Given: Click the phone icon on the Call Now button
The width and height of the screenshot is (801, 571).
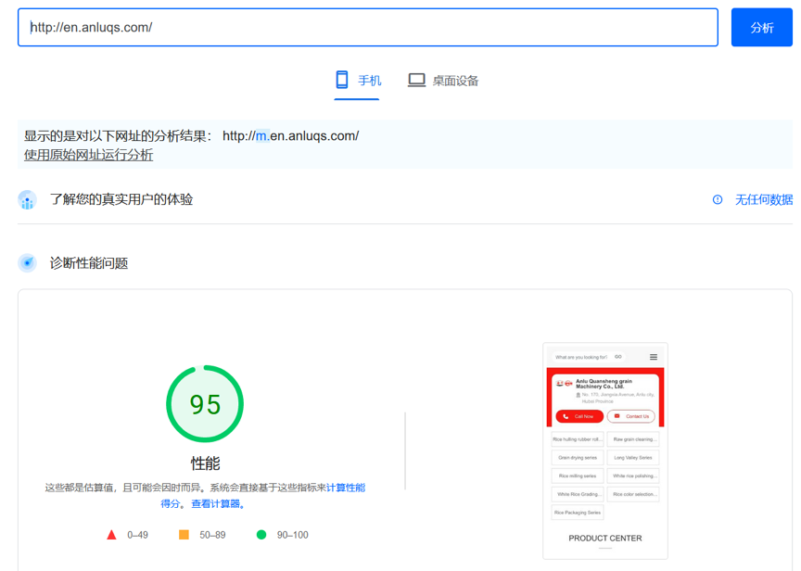Looking at the screenshot, I should pyautogui.click(x=566, y=416).
